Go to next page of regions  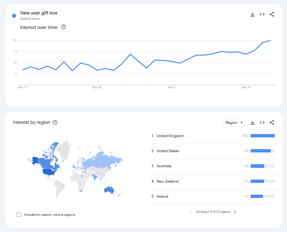click(x=235, y=212)
